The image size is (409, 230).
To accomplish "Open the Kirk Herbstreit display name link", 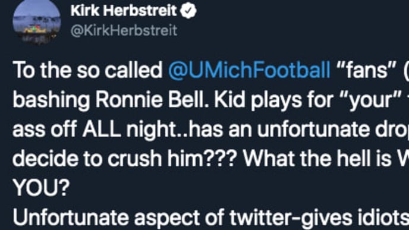I will (124, 11).
